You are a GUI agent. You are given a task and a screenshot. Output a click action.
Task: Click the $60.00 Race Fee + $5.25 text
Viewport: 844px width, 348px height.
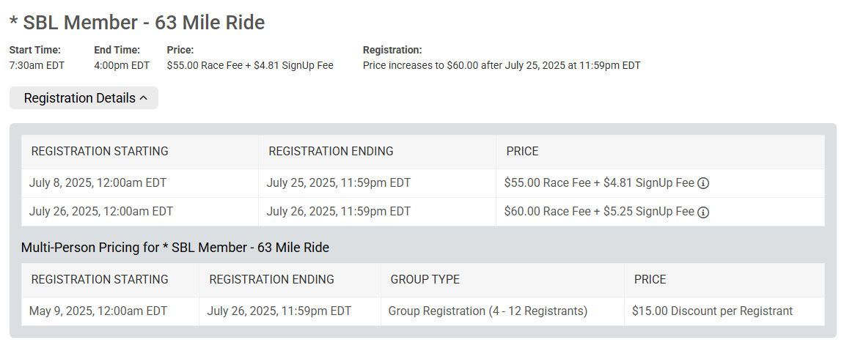(x=568, y=212)
